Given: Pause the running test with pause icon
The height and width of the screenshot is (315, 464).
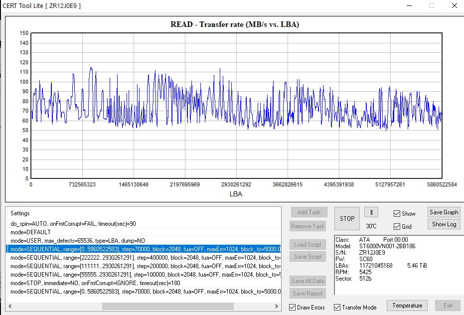Looking at the screenshot, I should coord(371,212).
